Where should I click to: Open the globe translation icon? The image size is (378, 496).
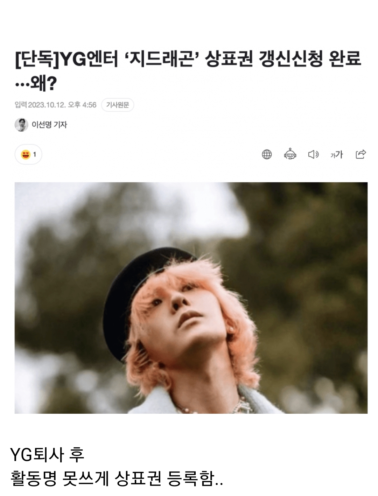pos(267,154)
